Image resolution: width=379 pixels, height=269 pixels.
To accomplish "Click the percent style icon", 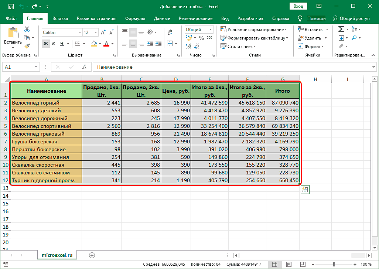I will (x=201, y=38).
